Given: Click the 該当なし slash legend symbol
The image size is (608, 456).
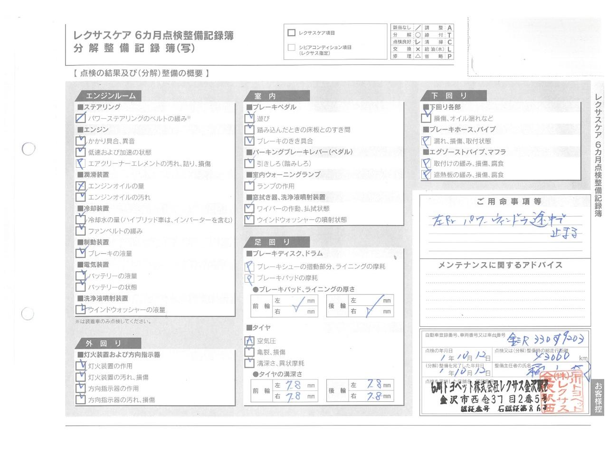Looking at the screenshot, I should (418, 28).
